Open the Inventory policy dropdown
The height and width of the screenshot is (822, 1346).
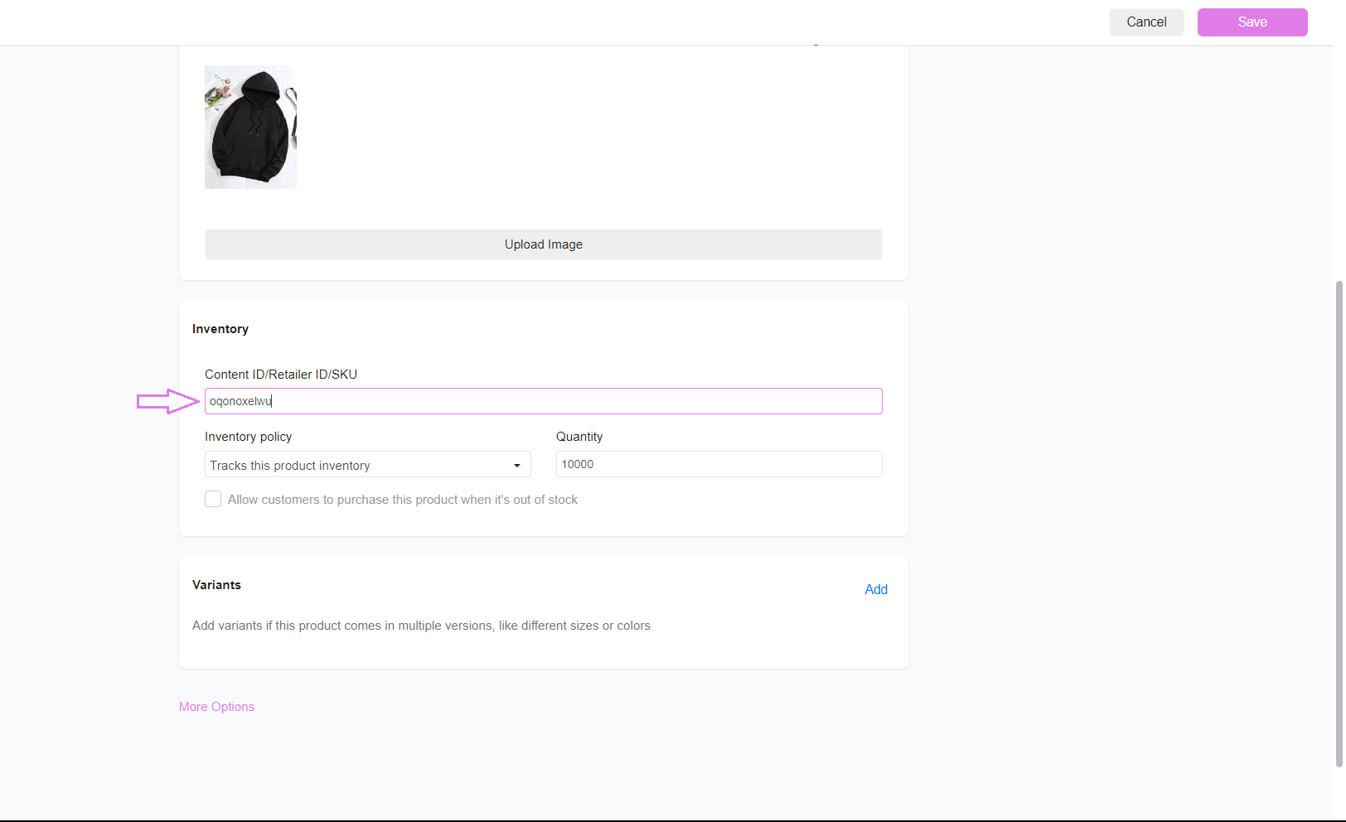point(368,465)
